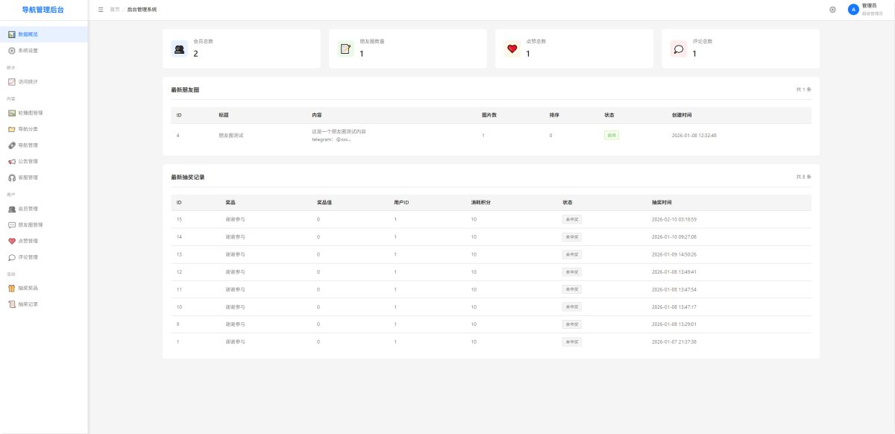Click the 最新抽奖记录 section heading

tap(188, 177)
